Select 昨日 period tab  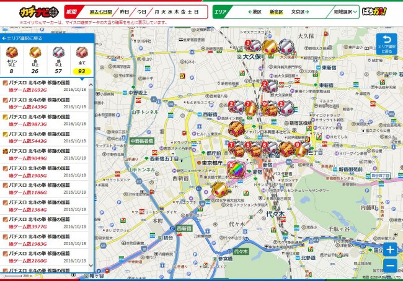tap(125, 12)
